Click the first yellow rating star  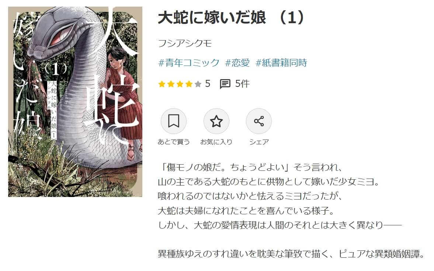[162, 84]
